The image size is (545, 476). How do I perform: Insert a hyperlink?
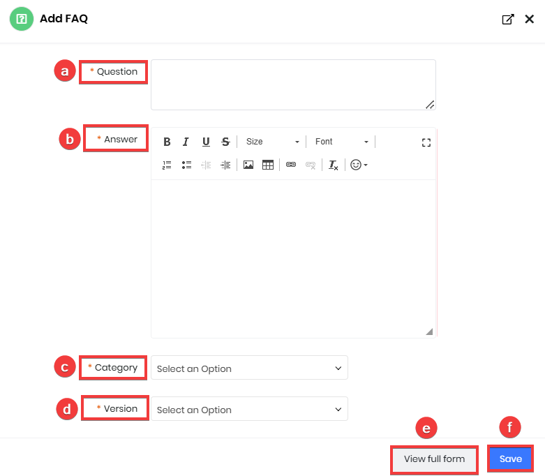tap(291, 165)
